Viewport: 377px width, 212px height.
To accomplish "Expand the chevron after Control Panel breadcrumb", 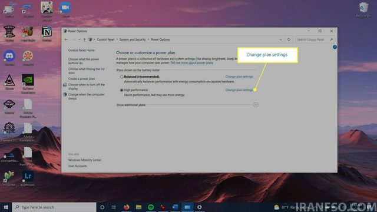I will click(x=117, y=39).
